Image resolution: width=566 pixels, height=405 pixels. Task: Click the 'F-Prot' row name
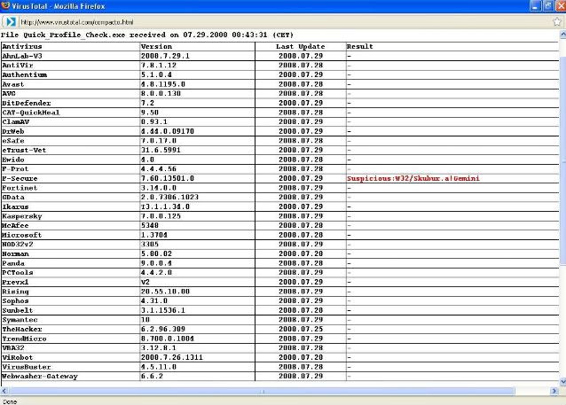(x=15, y=168)
